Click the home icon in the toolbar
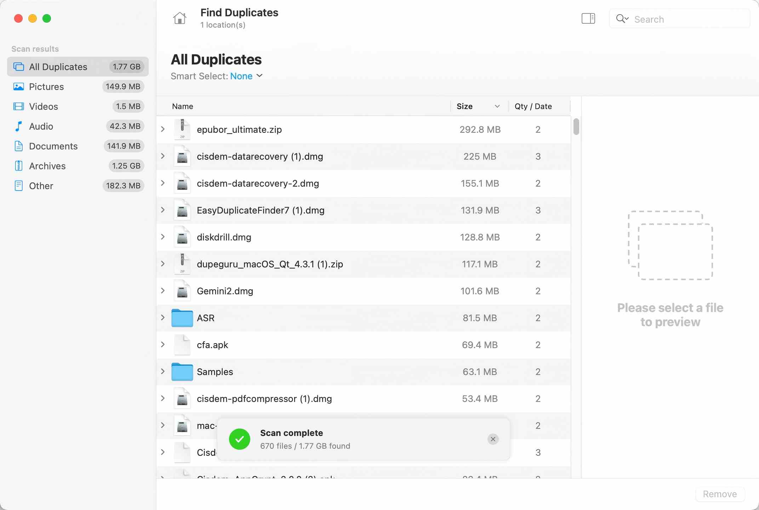This screenshot has width=759, height=510. pyautogui.click(x=179, y=18)
